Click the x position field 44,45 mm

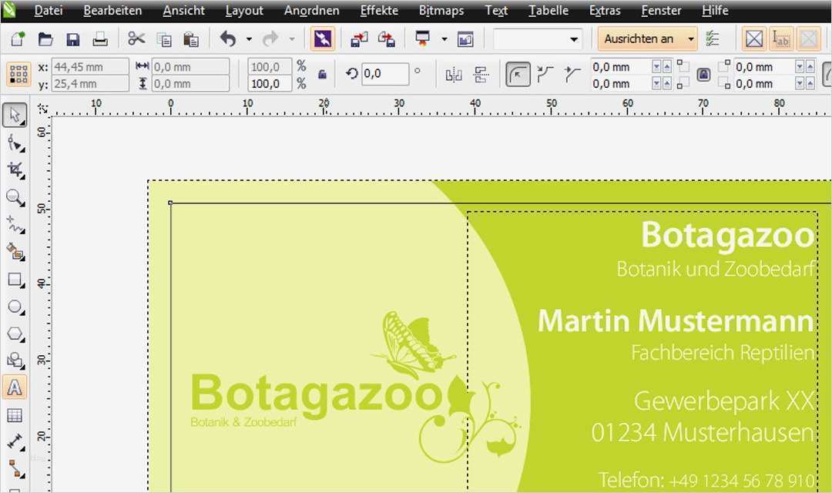(x=91, y=67)
